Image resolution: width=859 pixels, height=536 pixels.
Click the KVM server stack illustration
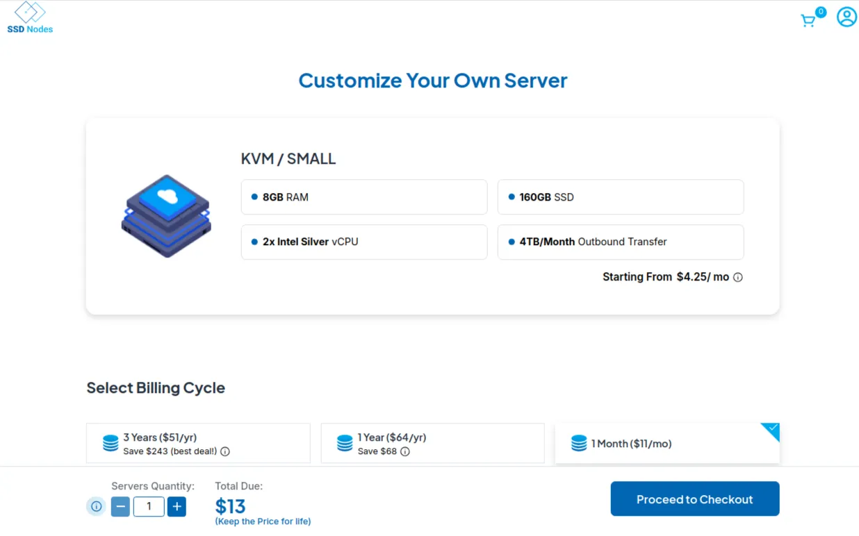[x=166, y=216]
